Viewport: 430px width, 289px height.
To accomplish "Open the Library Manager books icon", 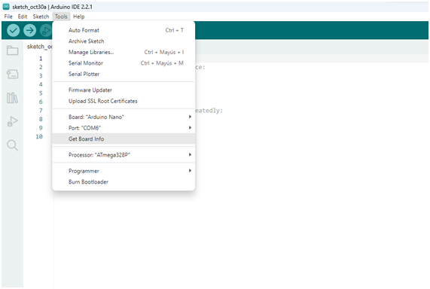I will pos(12,98).
